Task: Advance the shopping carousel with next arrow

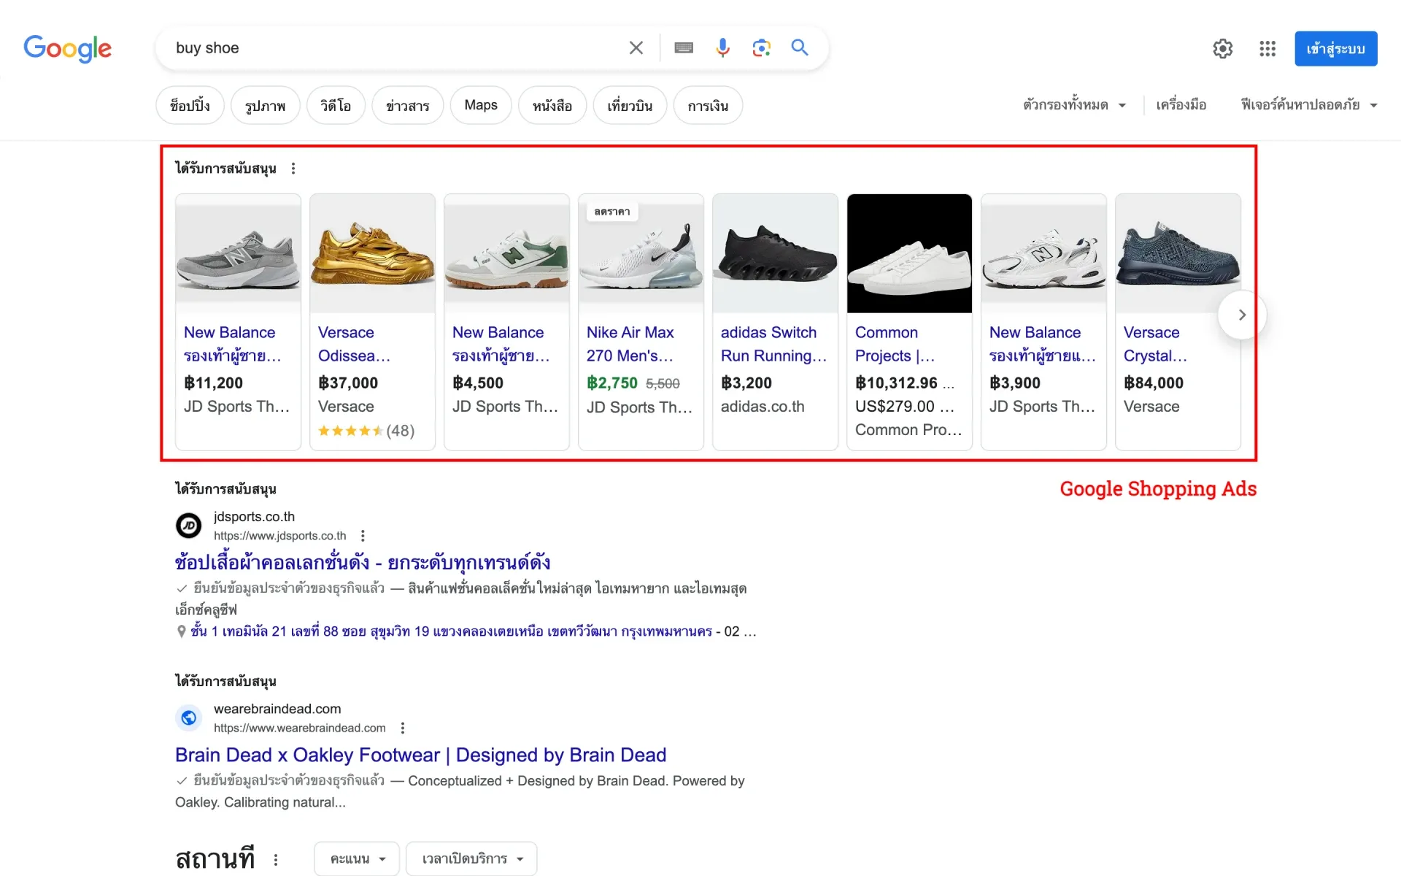Action: [x=1242, y=315]
